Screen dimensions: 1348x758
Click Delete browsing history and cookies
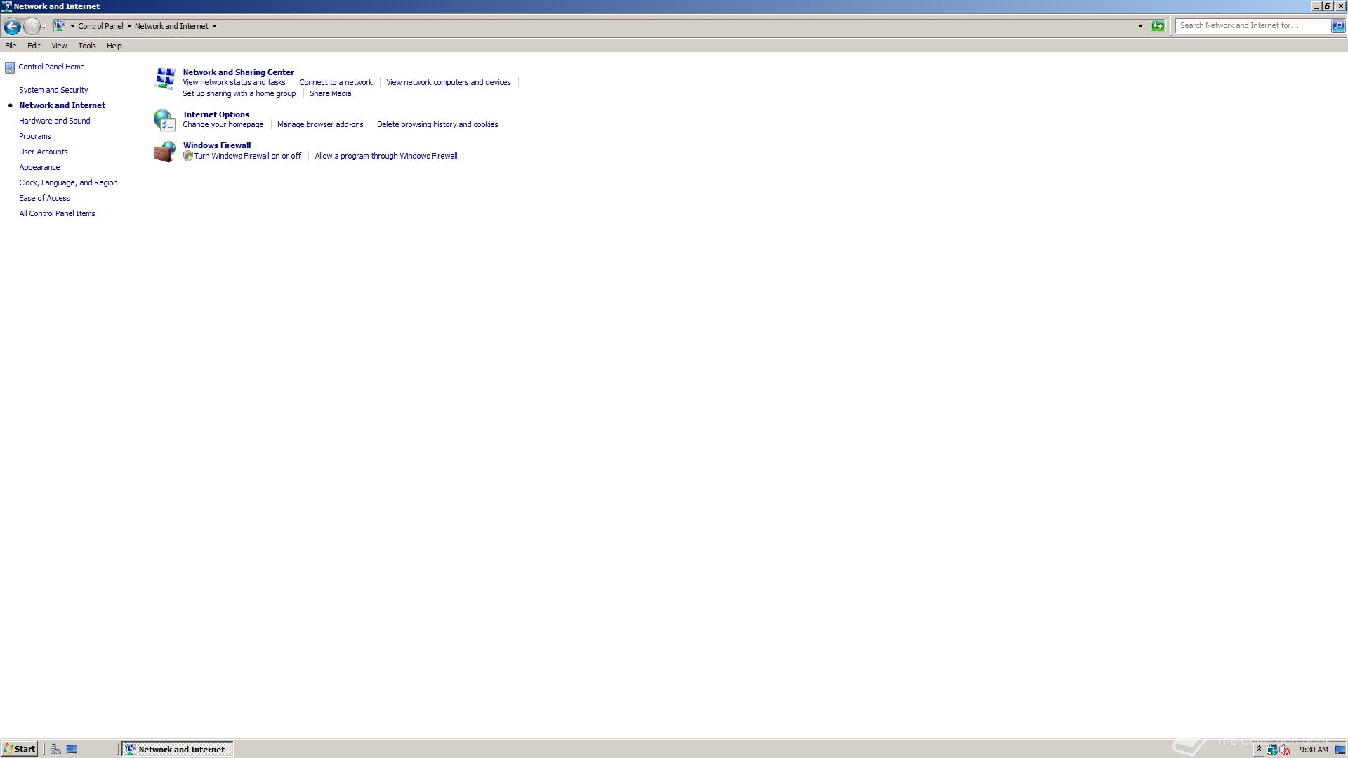click(x=437, y=124)
